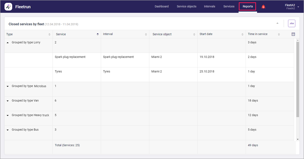
Task: Collapse the Closed services by fleet panel
Action: pyautogui.click(x=277, y=23)
